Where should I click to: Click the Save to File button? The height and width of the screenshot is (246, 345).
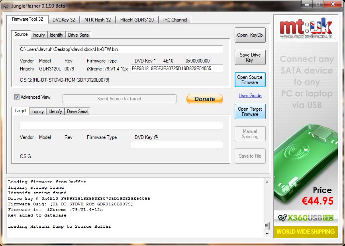coord(250,156)
